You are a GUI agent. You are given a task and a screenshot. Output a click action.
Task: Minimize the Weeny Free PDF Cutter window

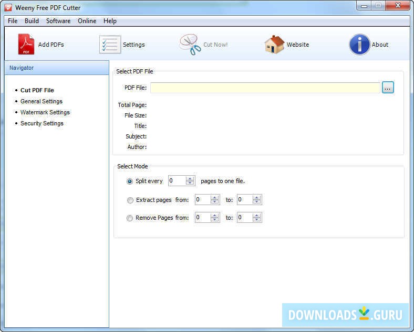pyautogui.click(x=364, y=6)
